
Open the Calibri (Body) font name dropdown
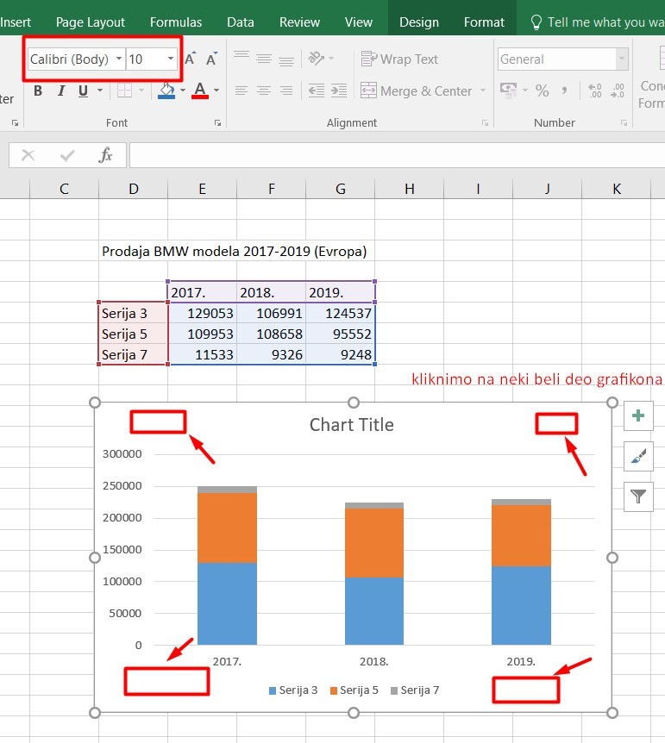118,59
